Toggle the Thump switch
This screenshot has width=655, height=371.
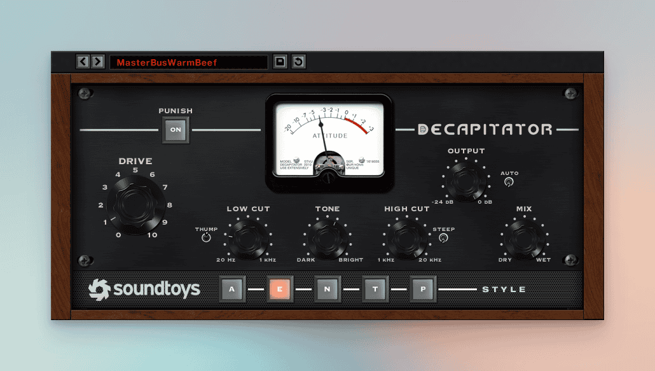pyautogui.click(x=205, y=237)
